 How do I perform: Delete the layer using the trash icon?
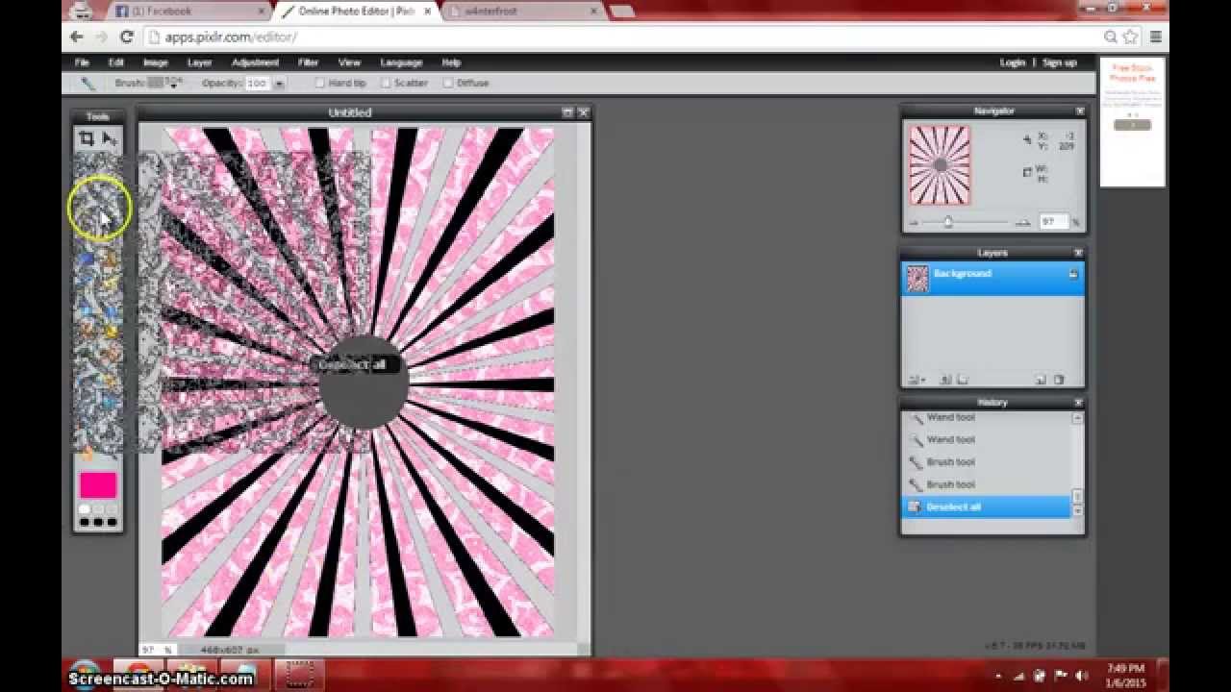coord(1059,380)
